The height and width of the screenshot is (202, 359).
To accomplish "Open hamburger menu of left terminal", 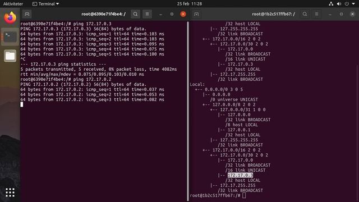I will (147, 14).
